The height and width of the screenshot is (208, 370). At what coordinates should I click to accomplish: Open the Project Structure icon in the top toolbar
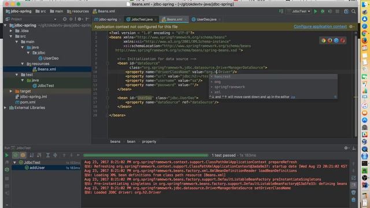(x=346, y=12)
